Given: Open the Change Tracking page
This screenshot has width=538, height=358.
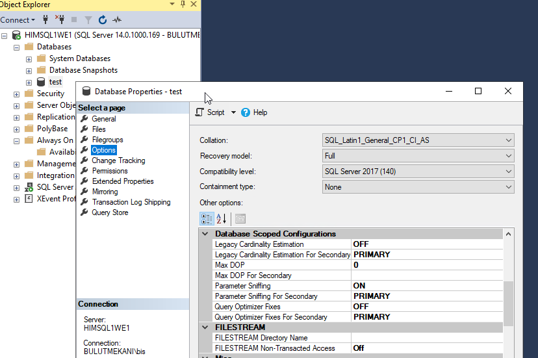Looking at the screenshot, I should pos(118,160).
